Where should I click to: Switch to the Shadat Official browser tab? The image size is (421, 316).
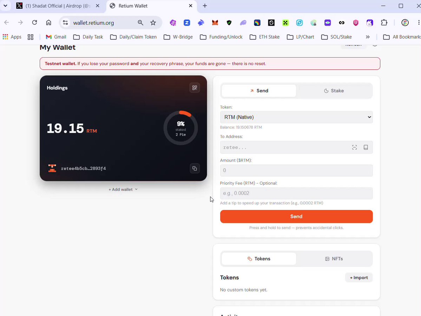(x=58, y=6)
